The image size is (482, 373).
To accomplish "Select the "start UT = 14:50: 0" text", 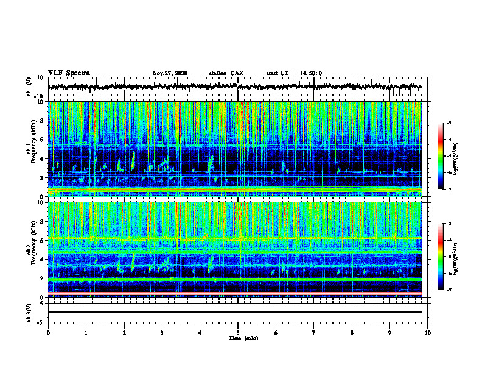I will pos(294,73).
